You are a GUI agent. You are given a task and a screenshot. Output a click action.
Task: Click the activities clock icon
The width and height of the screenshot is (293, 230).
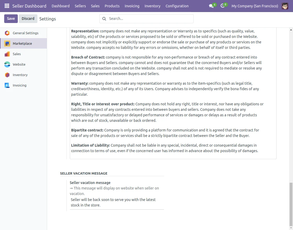(223, 6)
